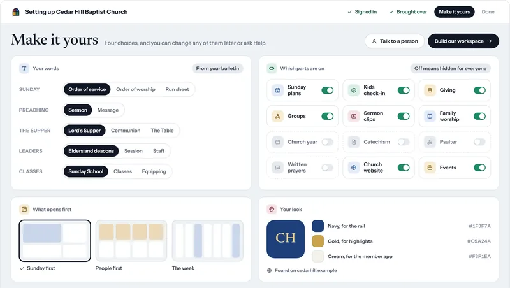Click the CH monogram logo tile

(286, 239)
